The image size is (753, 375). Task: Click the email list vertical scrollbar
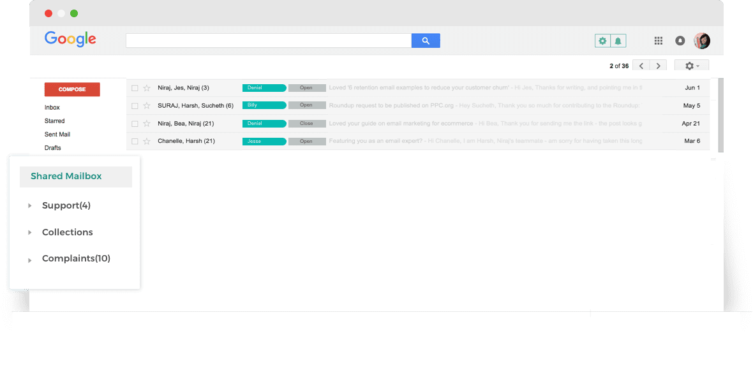point(720,115)
